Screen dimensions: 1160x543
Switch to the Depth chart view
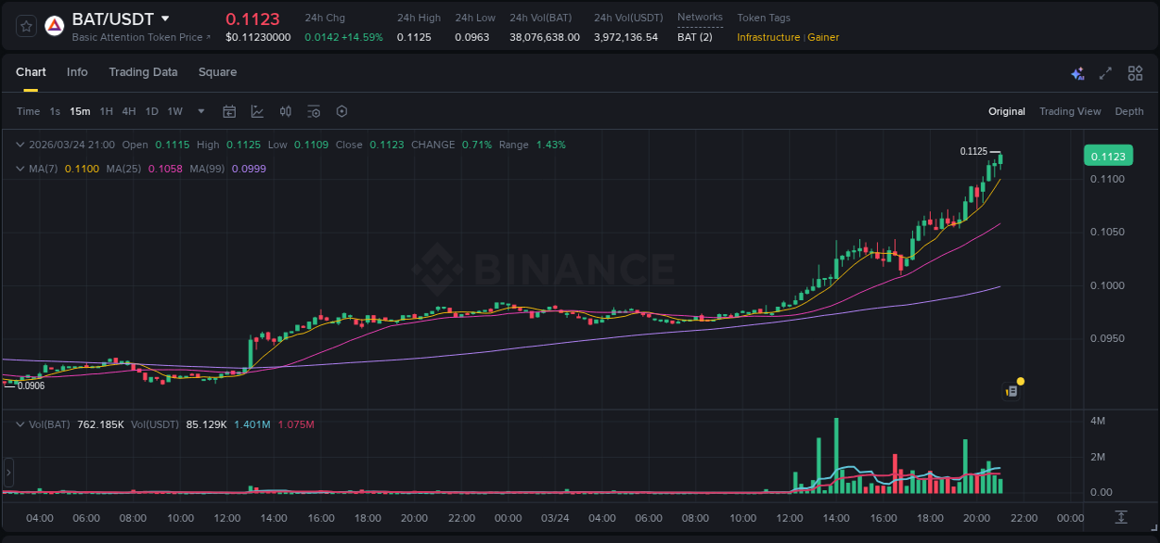1129,111
